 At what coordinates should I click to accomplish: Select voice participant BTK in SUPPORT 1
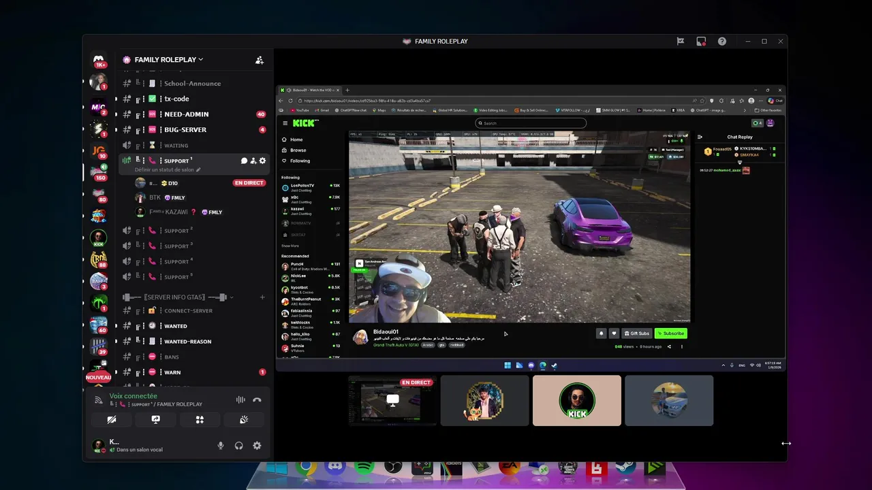click(x=200, y=197)
